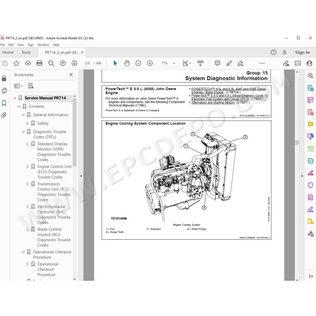Open the Window menu
316x316 pixels.
click(43, 45)
